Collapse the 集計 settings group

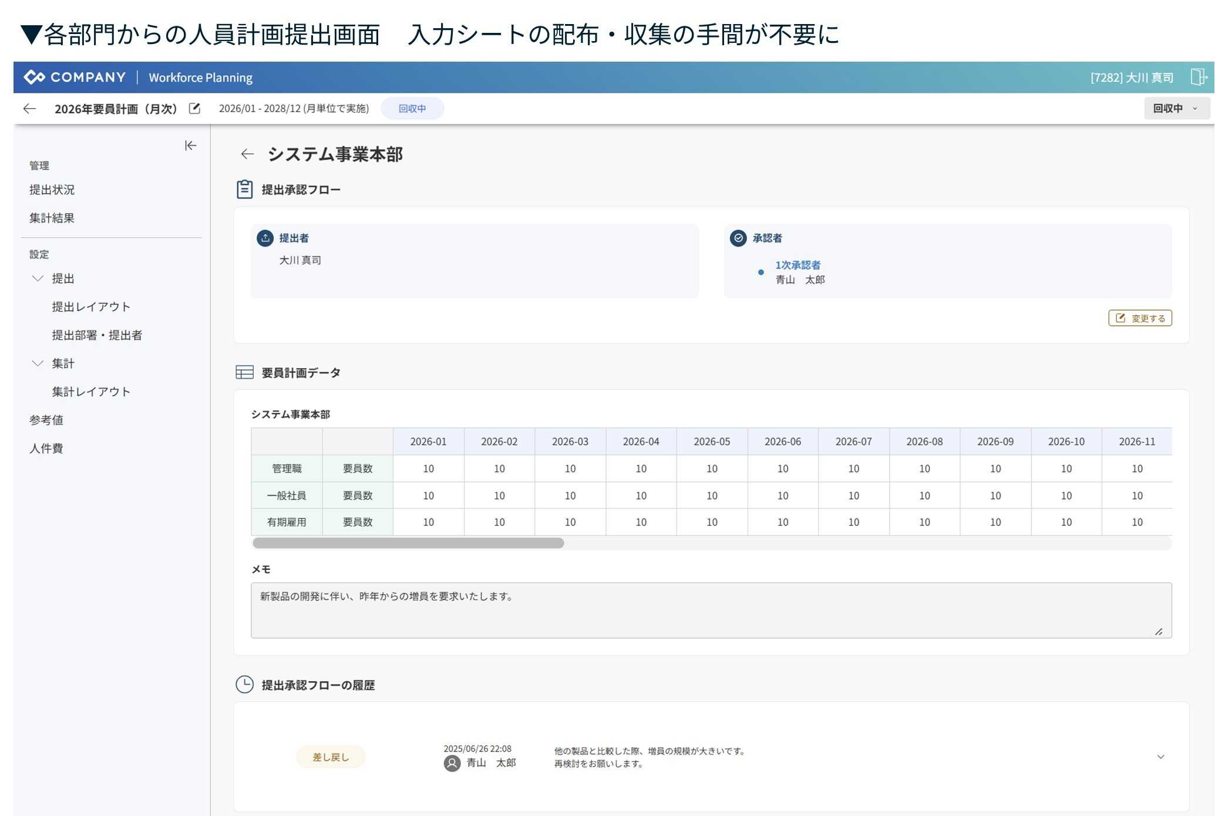[38, 363]
